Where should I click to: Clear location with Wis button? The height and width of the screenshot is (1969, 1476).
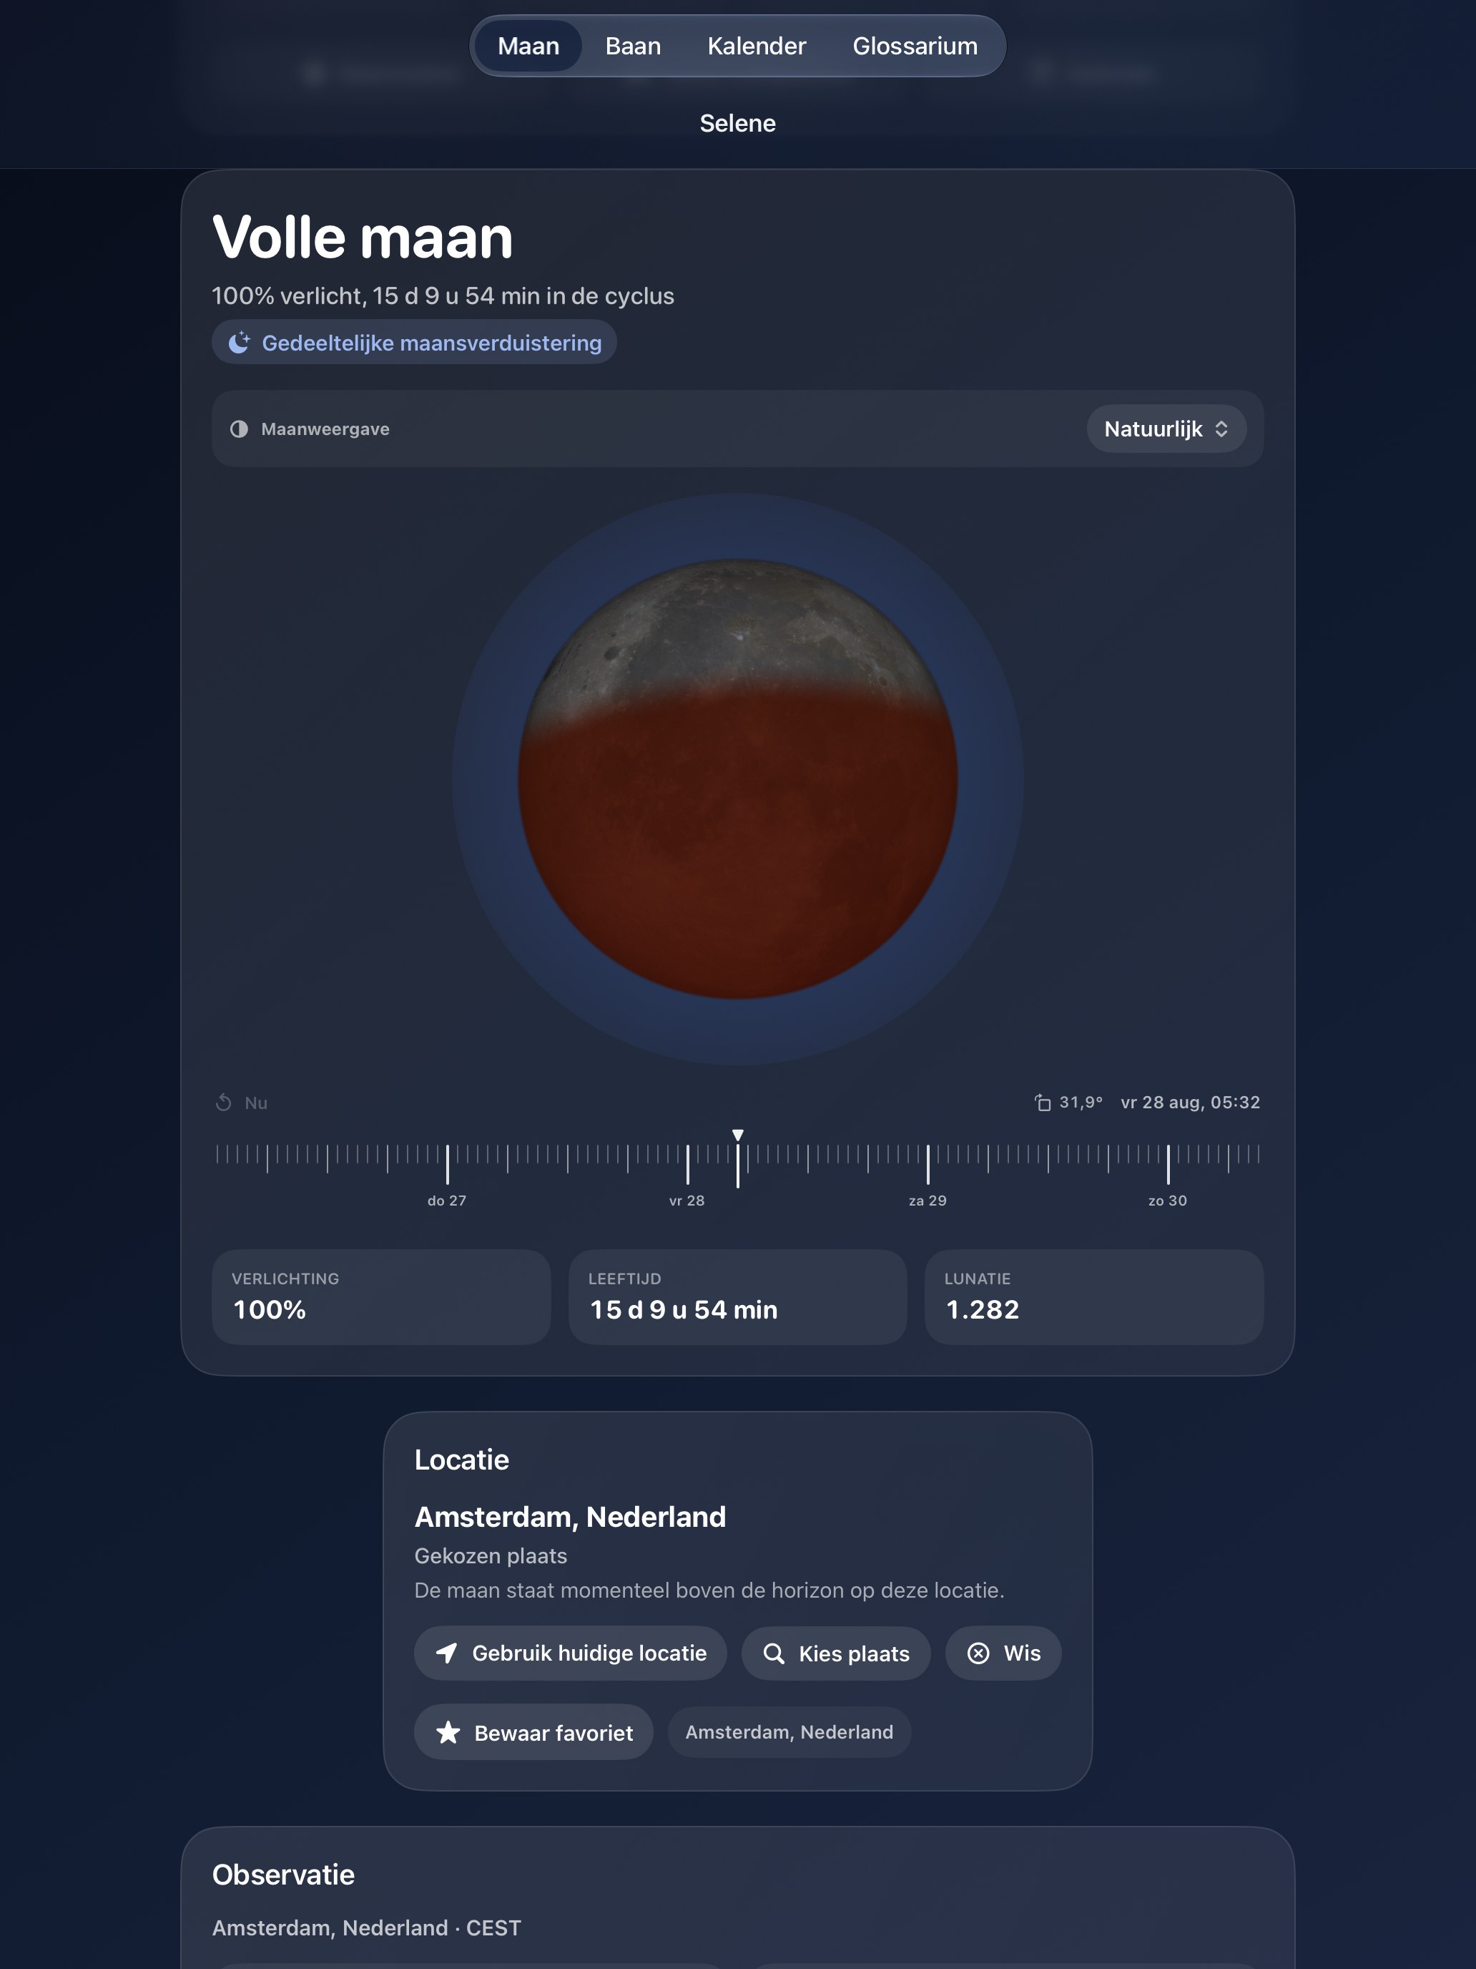[1003, 1653]
